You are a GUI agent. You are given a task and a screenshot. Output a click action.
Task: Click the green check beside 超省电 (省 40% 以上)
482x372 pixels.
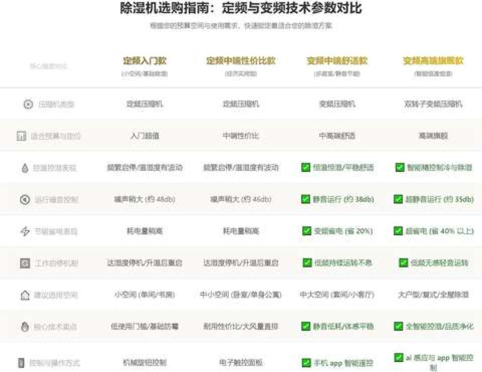398,231
